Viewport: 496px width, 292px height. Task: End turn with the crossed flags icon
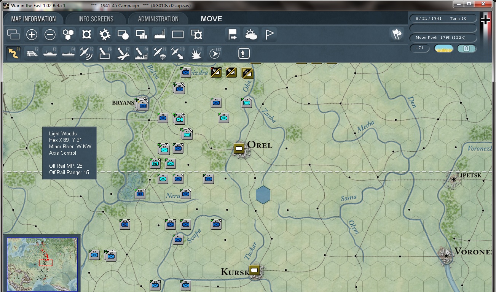tap(397, 35)
